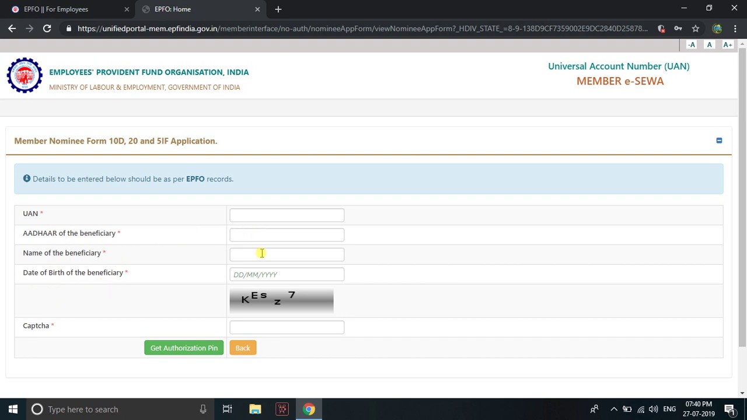This screenshot has height=420, width=747.
Task: Click the orange Back button
Action: point(243,348)
